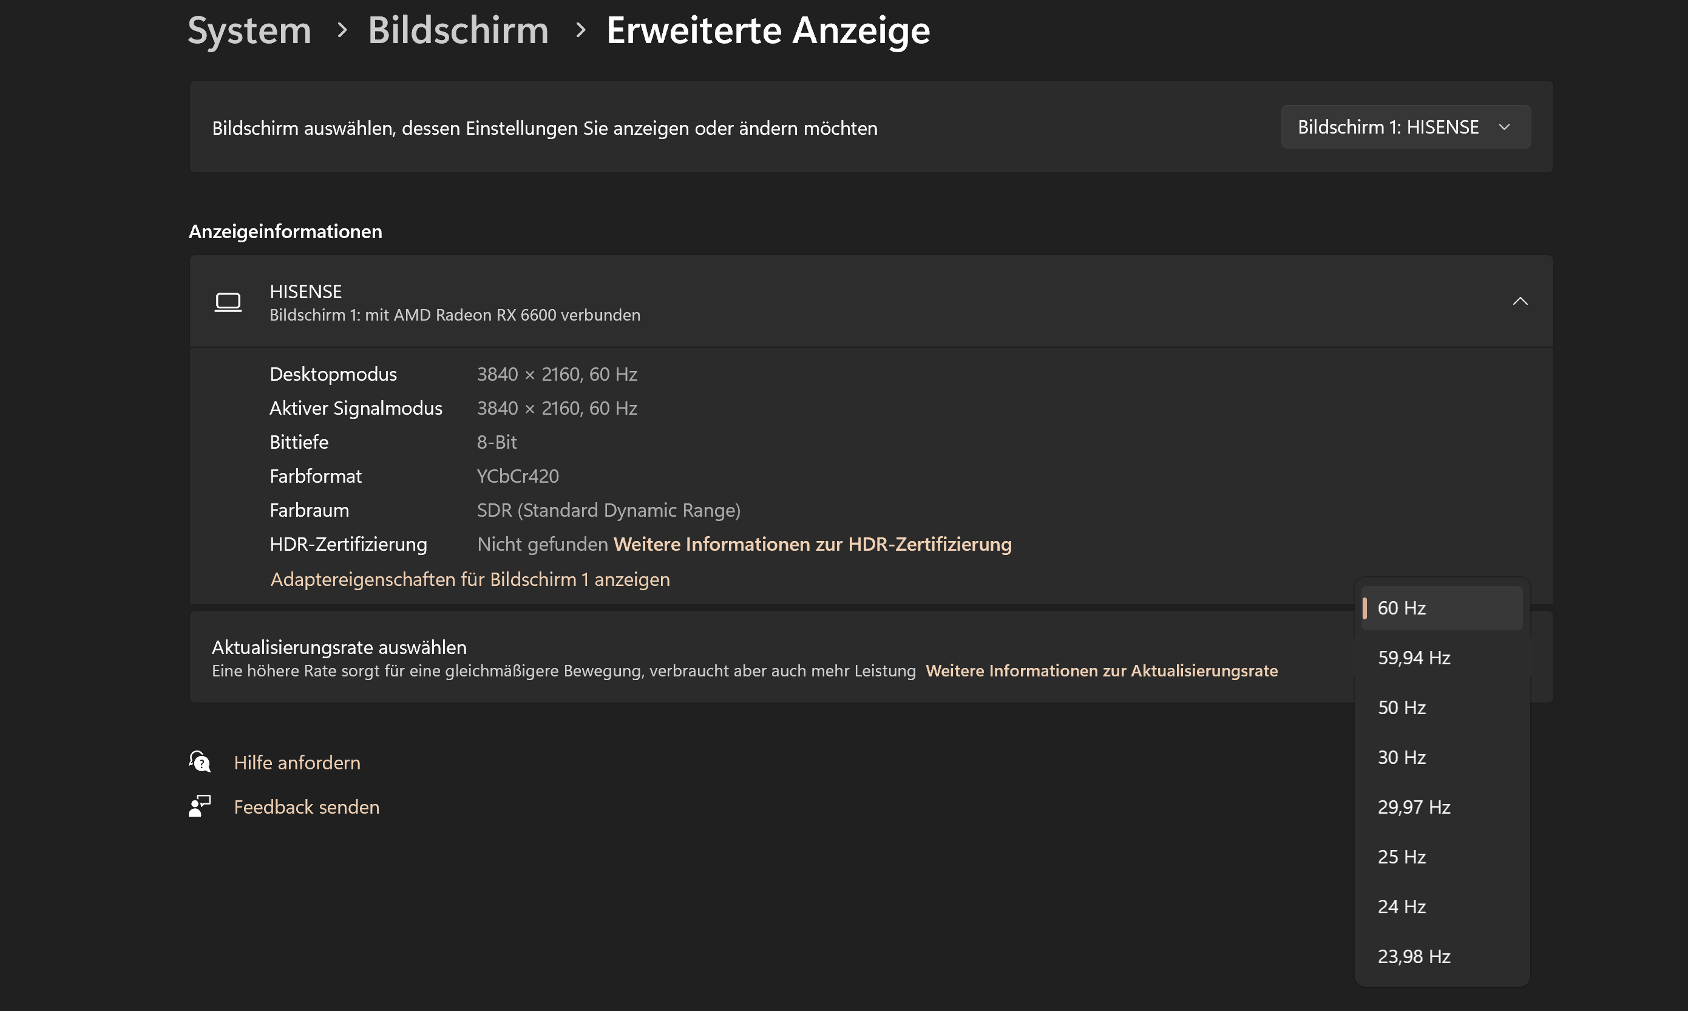Open Weitere Informationen zur HDR-Zertifizierung link
This screenshot has width=1688, height=1011.
812,544
